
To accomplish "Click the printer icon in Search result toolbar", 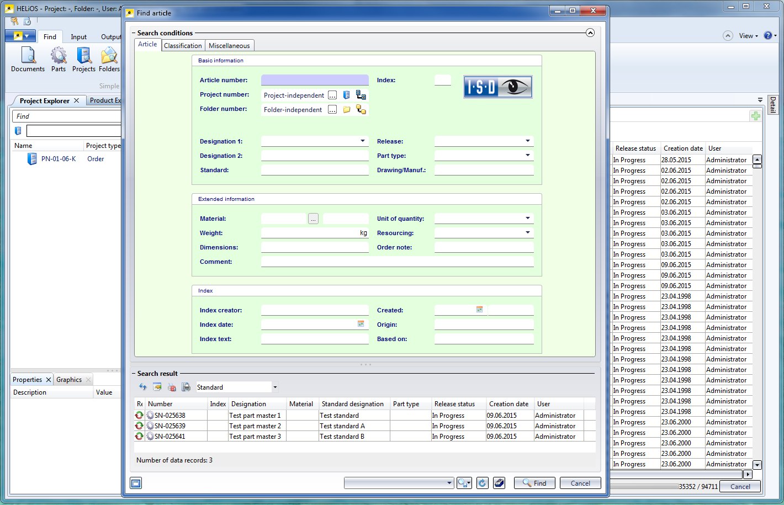I will pos(186,387).
